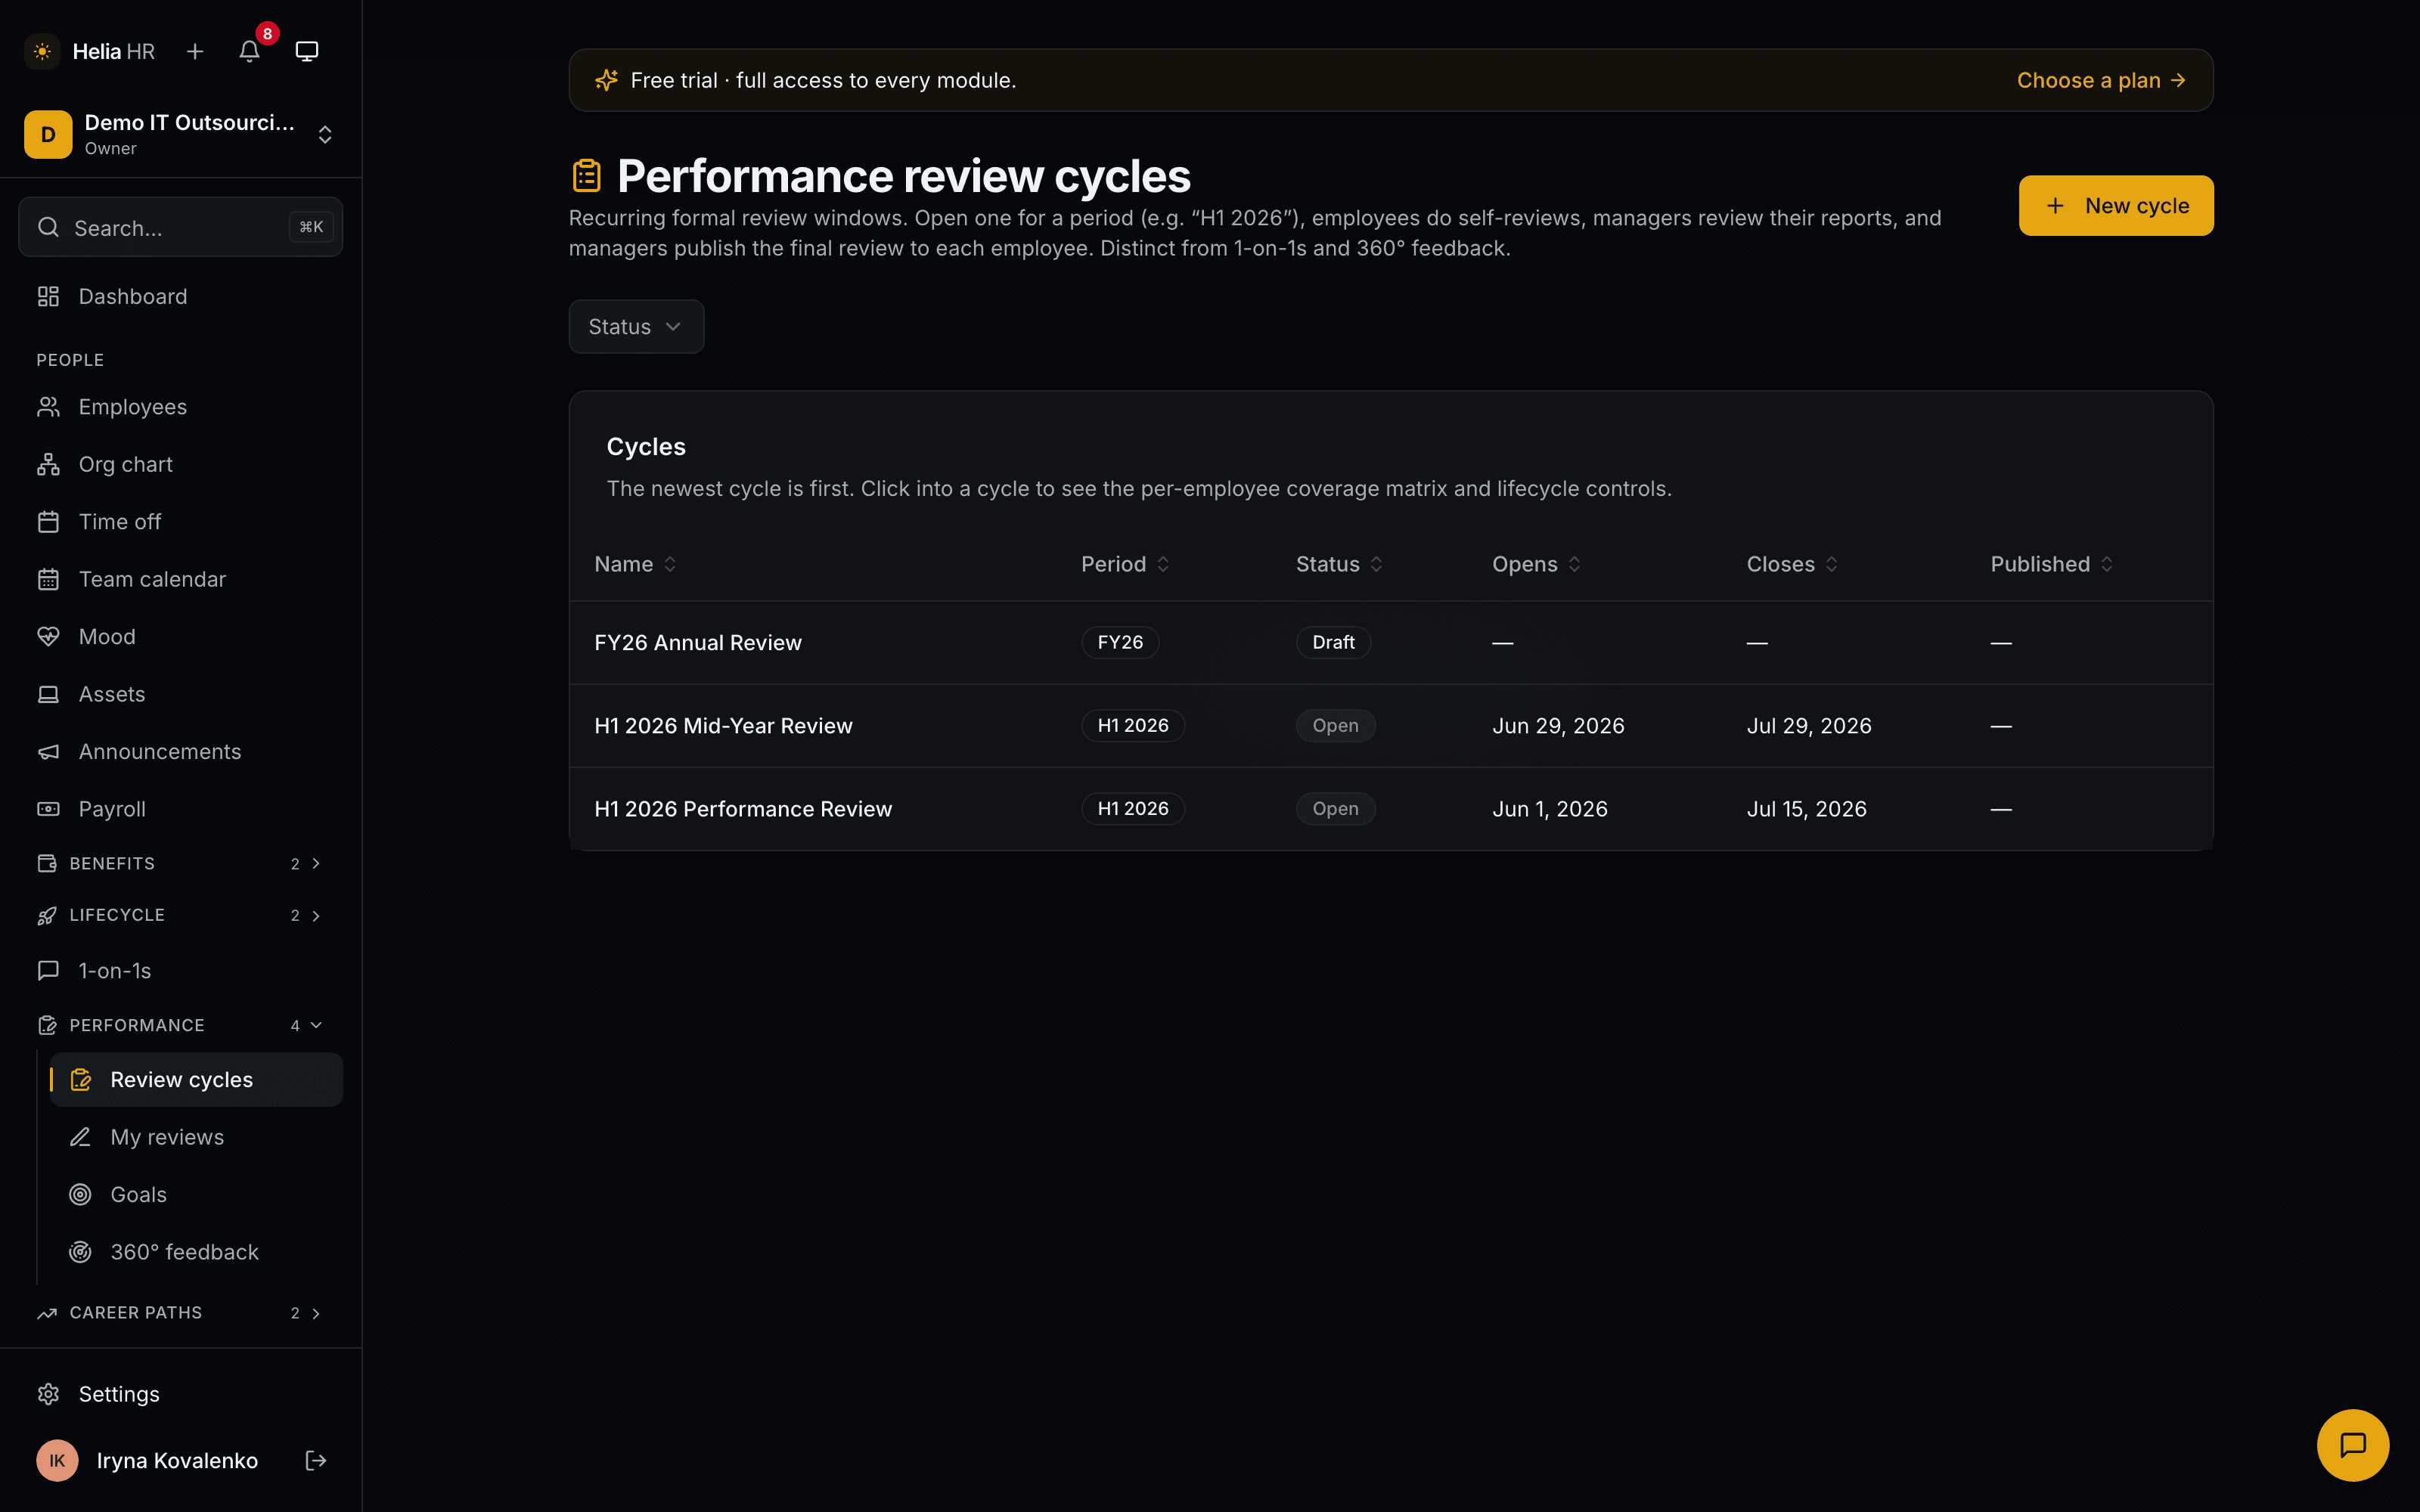Click the Draft status badge
The width and height of the screenshot is (2420, 1512).
click(1333, 643)
